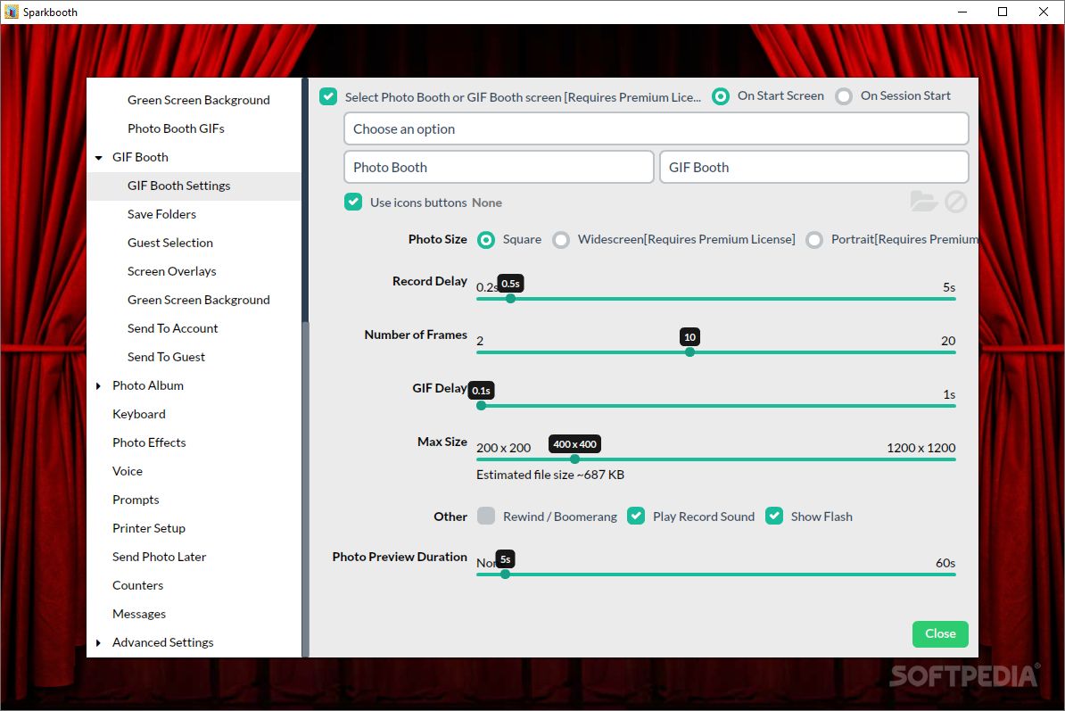The width and height of the screenshot is (1065, 711).
Task: Click the sidebar vertical scrollbar
Action: pyautogui.click(x=306, y=489)
